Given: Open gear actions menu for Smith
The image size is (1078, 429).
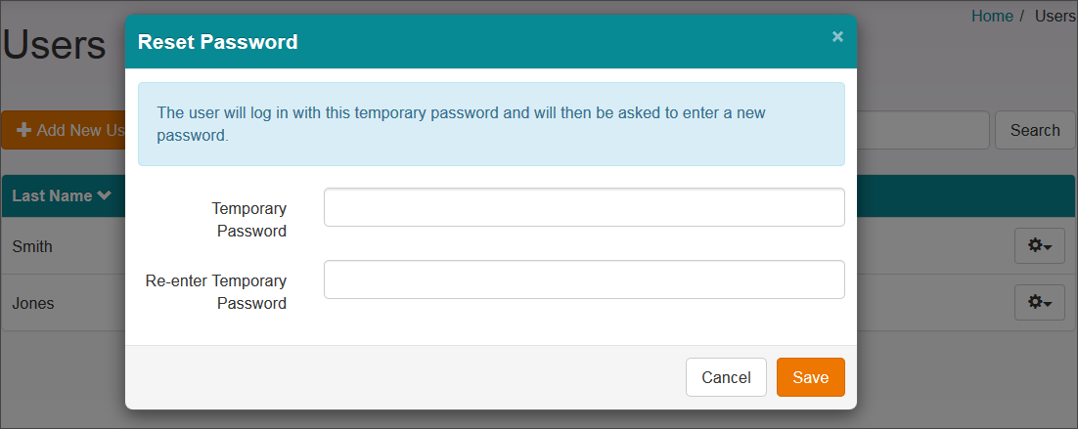Looking at the screenshot, I should pyautogui.click(x=1039, y=246).
